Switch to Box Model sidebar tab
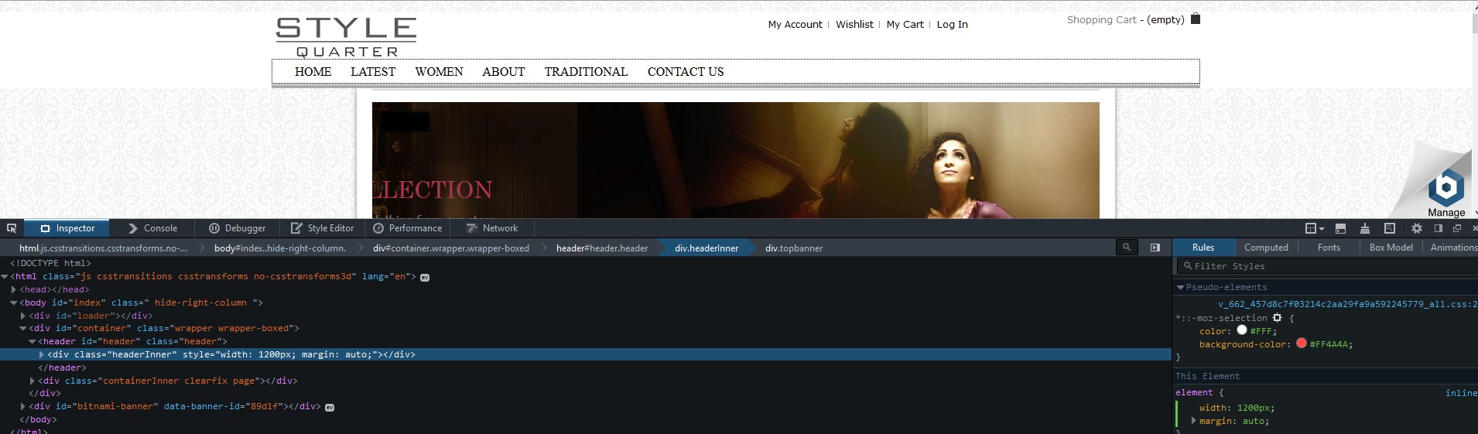The image size is (1478, 434). point(1391,248)
